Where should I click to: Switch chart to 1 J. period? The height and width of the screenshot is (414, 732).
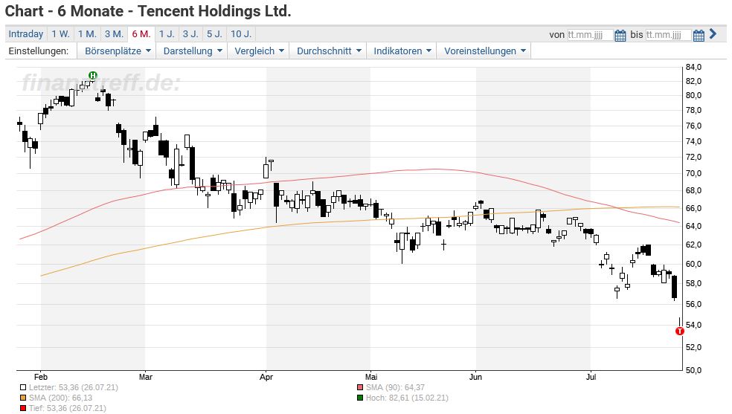pyautogui.click(x=167, y=34)
